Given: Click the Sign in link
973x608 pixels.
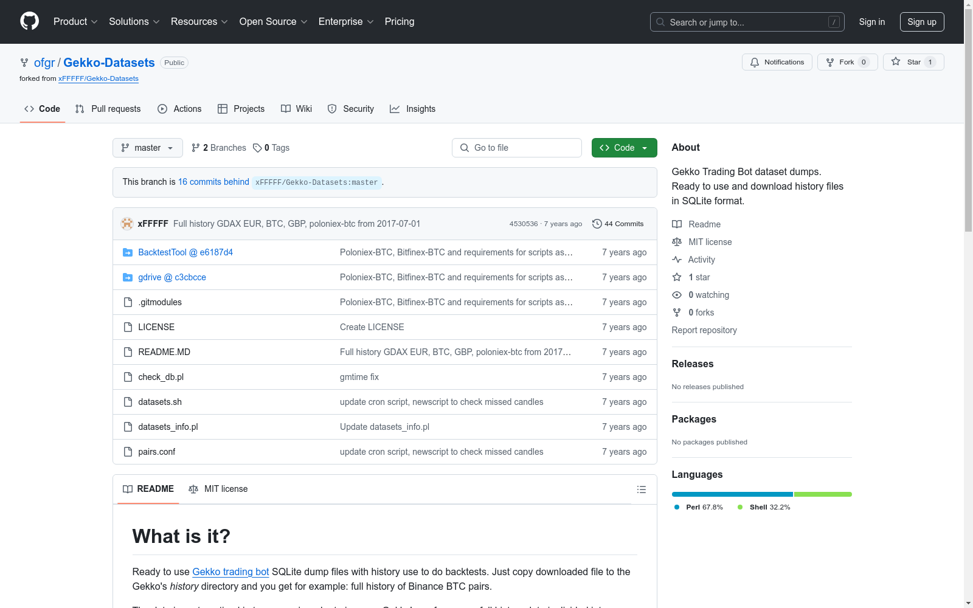Looking at the screenshot, I should pyautogui.click(x=872, y=22).
